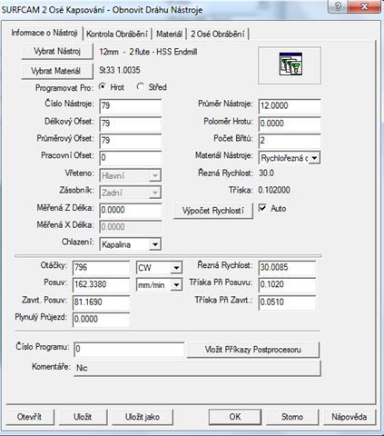Click Vložit Příkazy Postprocesoru button

(x=253, y=350)
